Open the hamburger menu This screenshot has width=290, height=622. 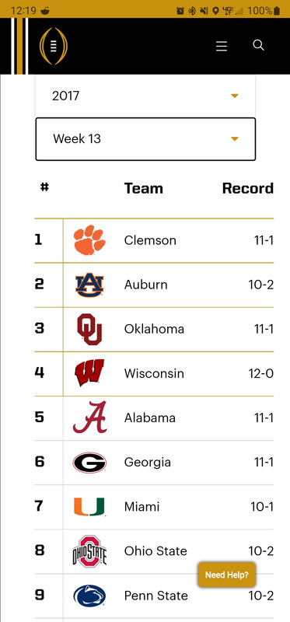(x=222, y=47)
